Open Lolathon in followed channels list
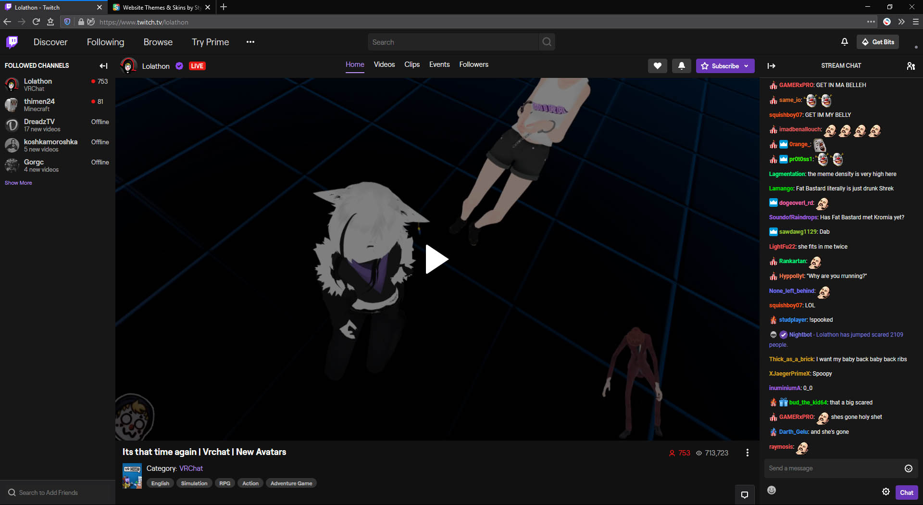Image resolution: width=923 pixels, height=505 pixels. tap(57, 85)
